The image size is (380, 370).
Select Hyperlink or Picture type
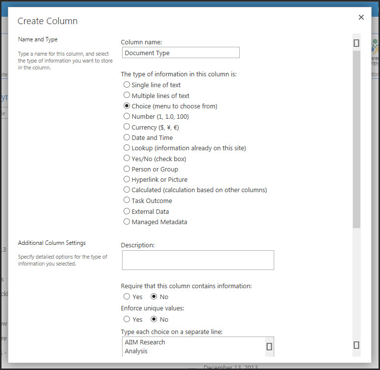tap(127, 179)
